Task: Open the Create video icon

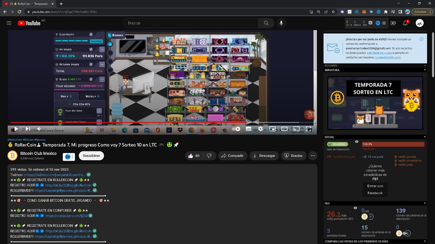Action: coord(393,23)
